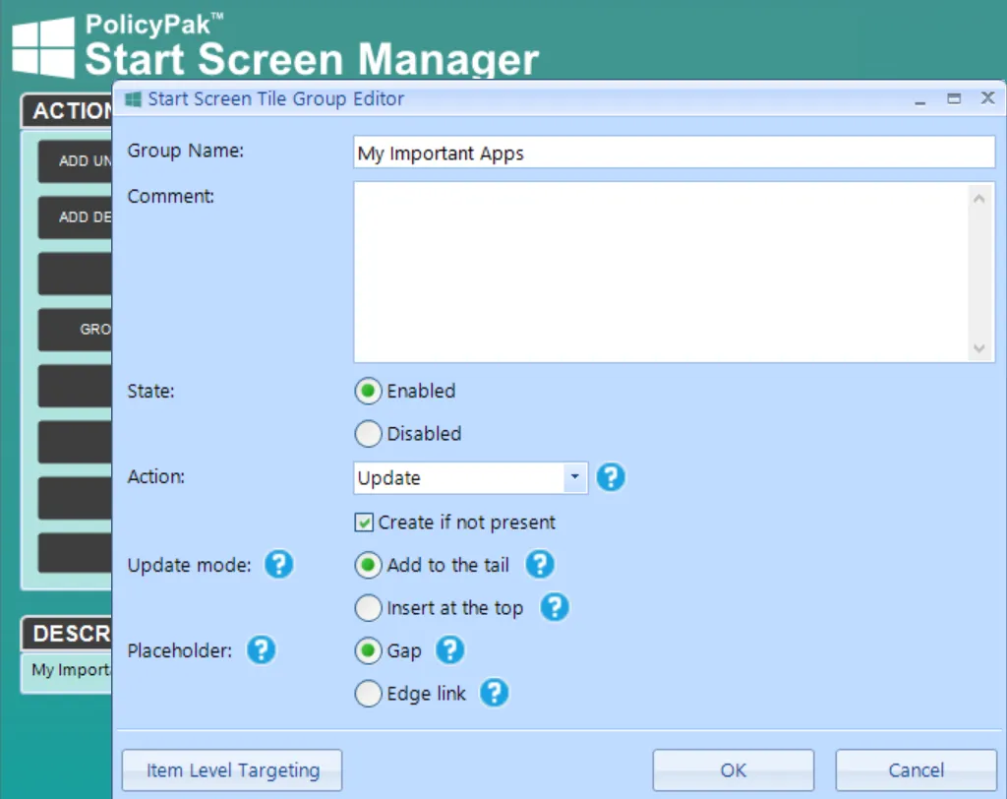The image size is (1007, 799).
Task: Select Edge link placeholder option
Action: (x=368, y=694)
